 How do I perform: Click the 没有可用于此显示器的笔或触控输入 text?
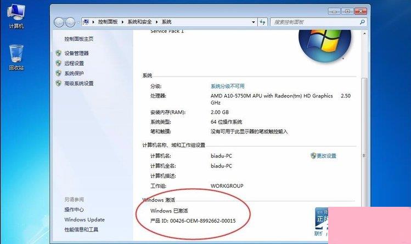(x=249, y=132)
